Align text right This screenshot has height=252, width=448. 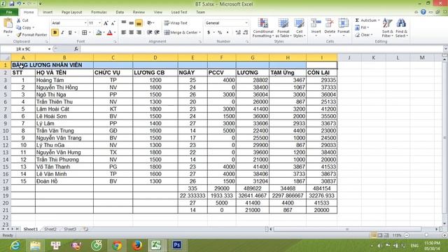(x=139, y=33)
